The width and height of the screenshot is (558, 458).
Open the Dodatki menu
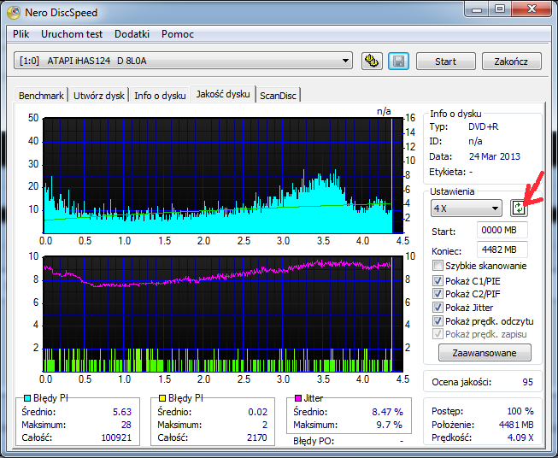point(132,34)
